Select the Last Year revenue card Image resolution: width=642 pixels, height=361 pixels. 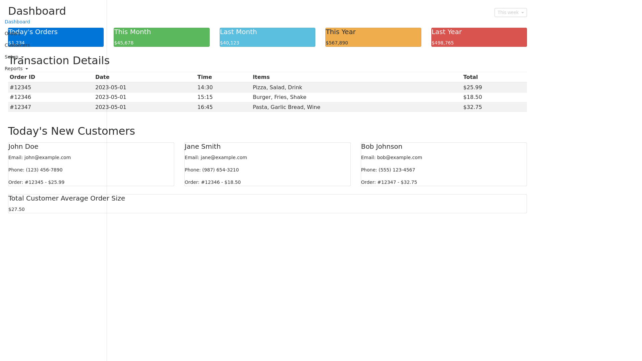click(478, 37)
